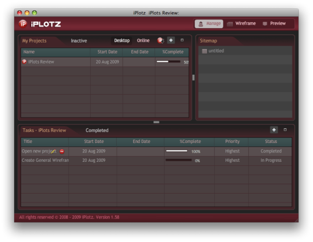Adjust Create General Wireframe 0% progress bar
The image size is (313, 242).
pyautogui.click(x=178, y=160)
